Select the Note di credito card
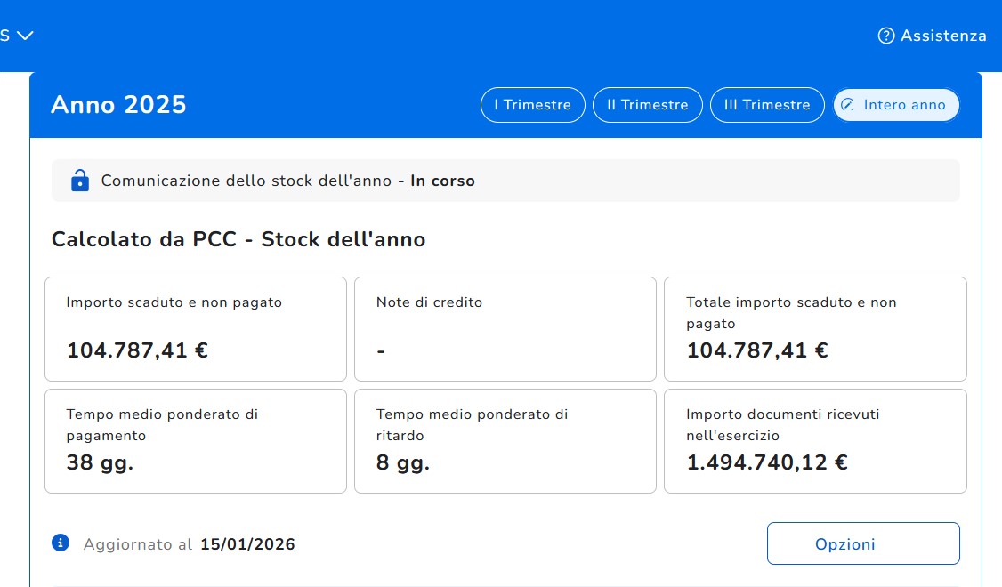1002x587 pixels. [505, 328]
